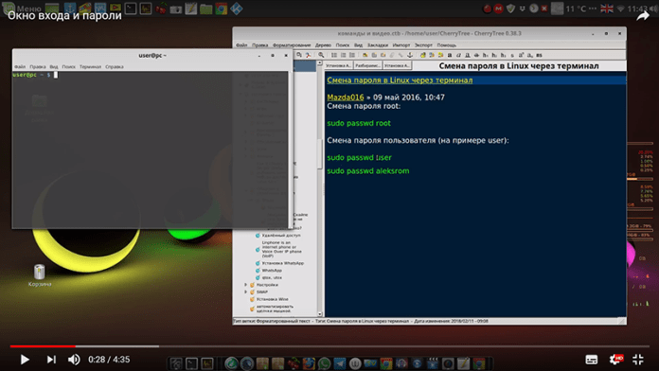Open the Форматирование menu in CherryTree
This screenshot has height=371, width=659.
click(x=292, y=45)
